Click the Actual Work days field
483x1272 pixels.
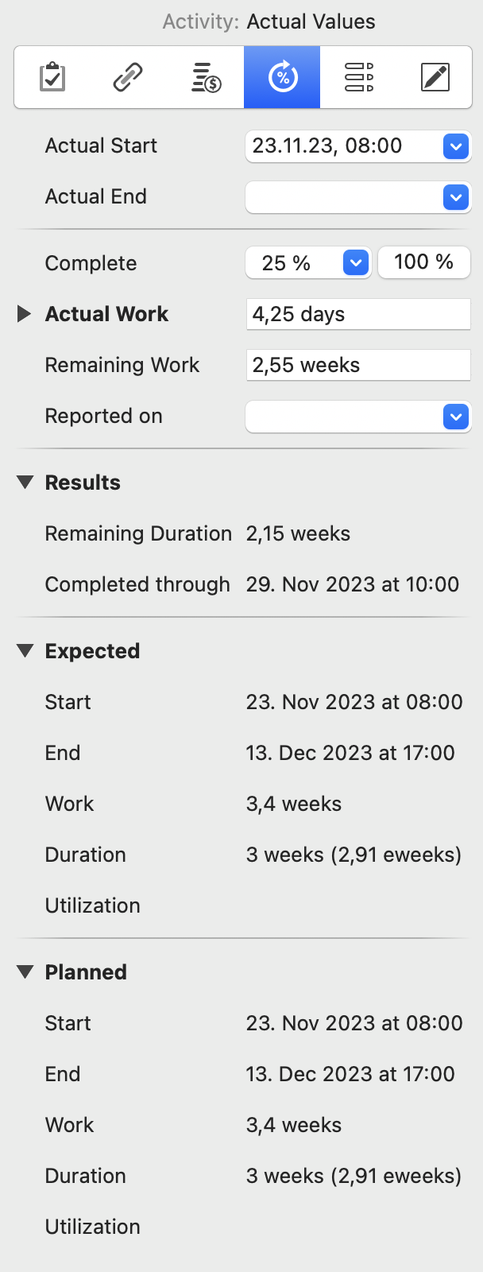pos(357,314)
